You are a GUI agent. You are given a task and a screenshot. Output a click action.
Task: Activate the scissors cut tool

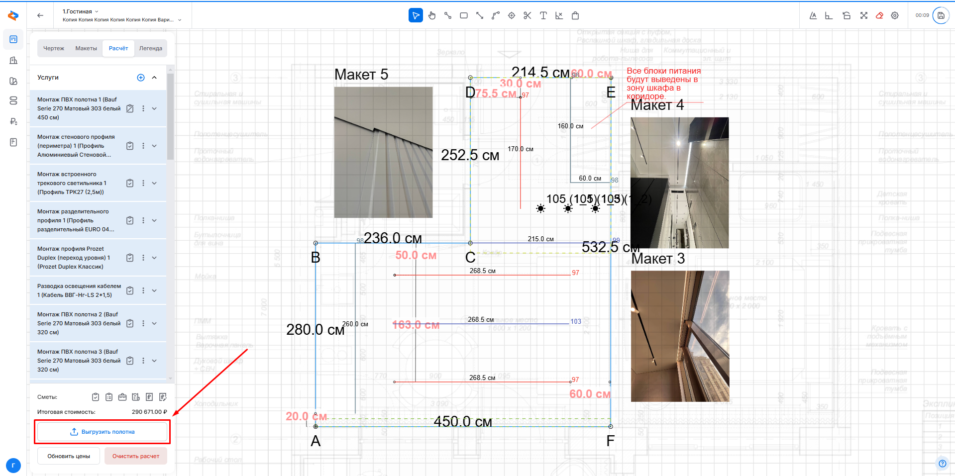tap(527, 15)
